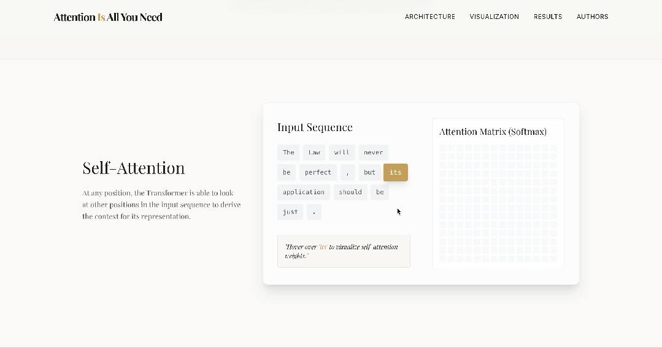Click the 'be' token after 'should'
This screenshot has height=348, width=662.
380,192
